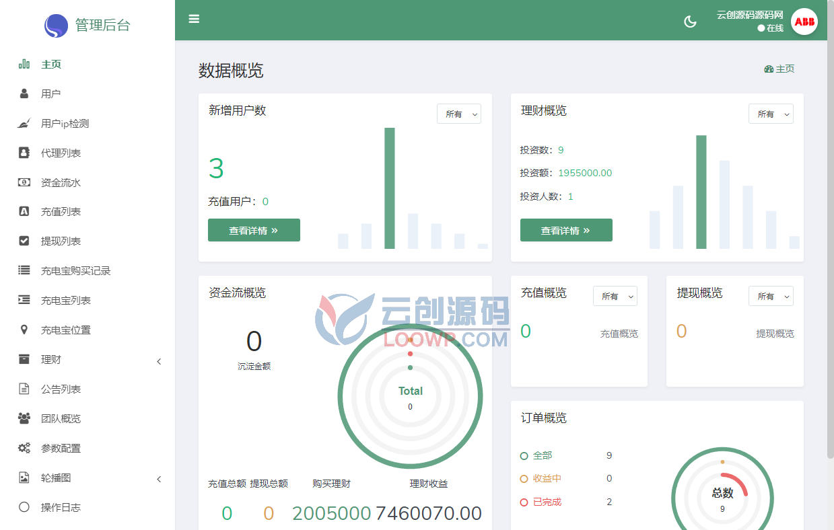Toggle the 已完成 legend entry
The height and width of the screenshot is (530, 834).
pyautogui.click(x=541, y=502)
